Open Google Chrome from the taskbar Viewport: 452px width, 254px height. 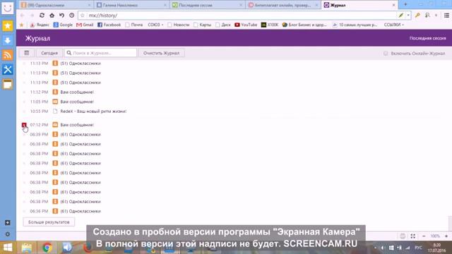pos(47,248)
